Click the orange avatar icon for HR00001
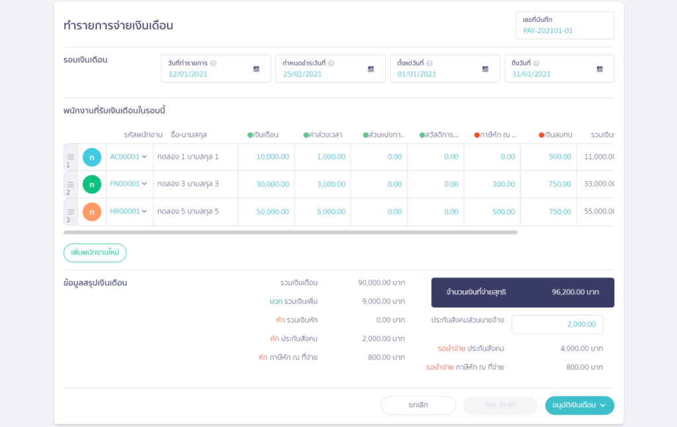The height and width of the screenshot is (427, 677). (x=92, y=212)
